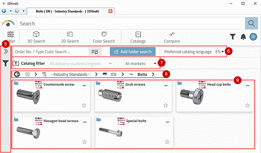Favorite Grub screws with star
This screenshot has height=153, width=261.
[x=166, y=105]
